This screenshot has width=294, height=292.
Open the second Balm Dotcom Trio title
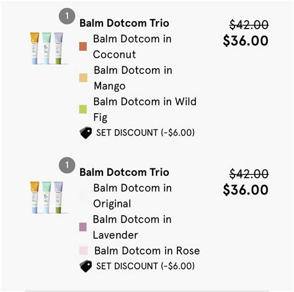[124, 172]
